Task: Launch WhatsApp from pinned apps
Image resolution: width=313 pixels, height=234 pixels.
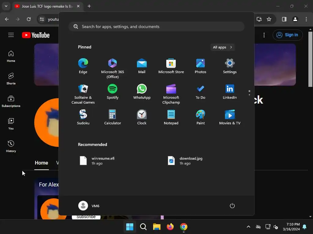Action: (142, 92)
